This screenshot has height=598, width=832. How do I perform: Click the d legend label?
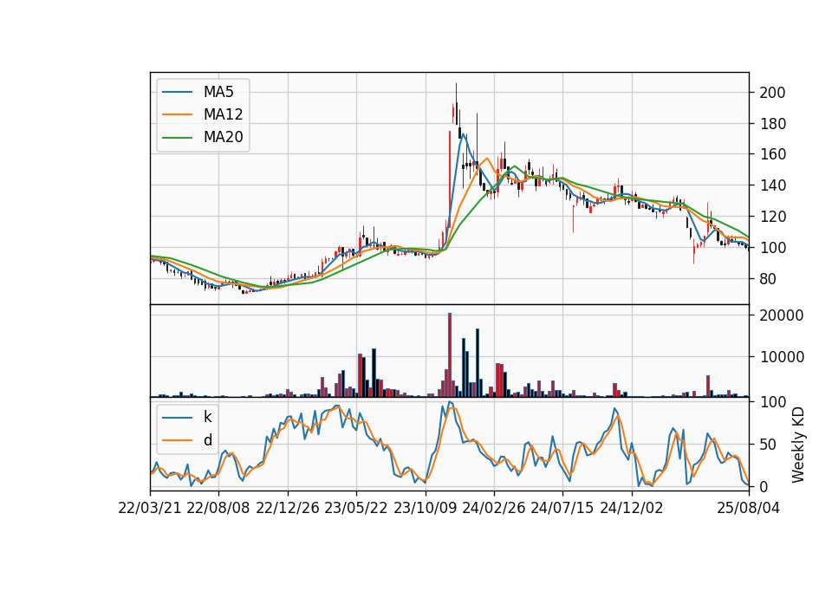tap(207, 440)
